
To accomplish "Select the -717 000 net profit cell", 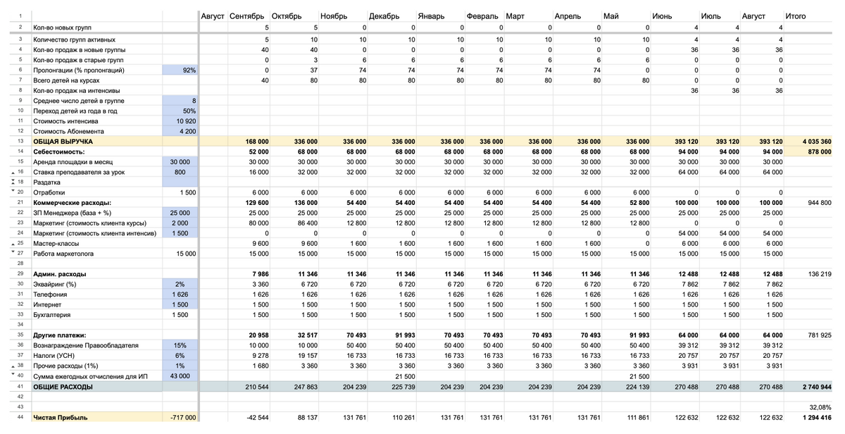I will pyautogui.click(x=180, y=417).
